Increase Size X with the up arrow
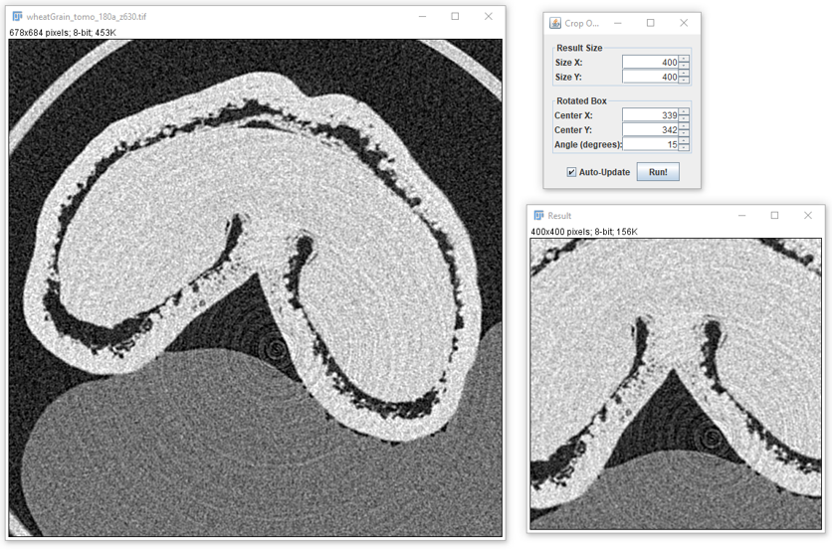This screenshot has width=832, height=555. coord(684,59)
